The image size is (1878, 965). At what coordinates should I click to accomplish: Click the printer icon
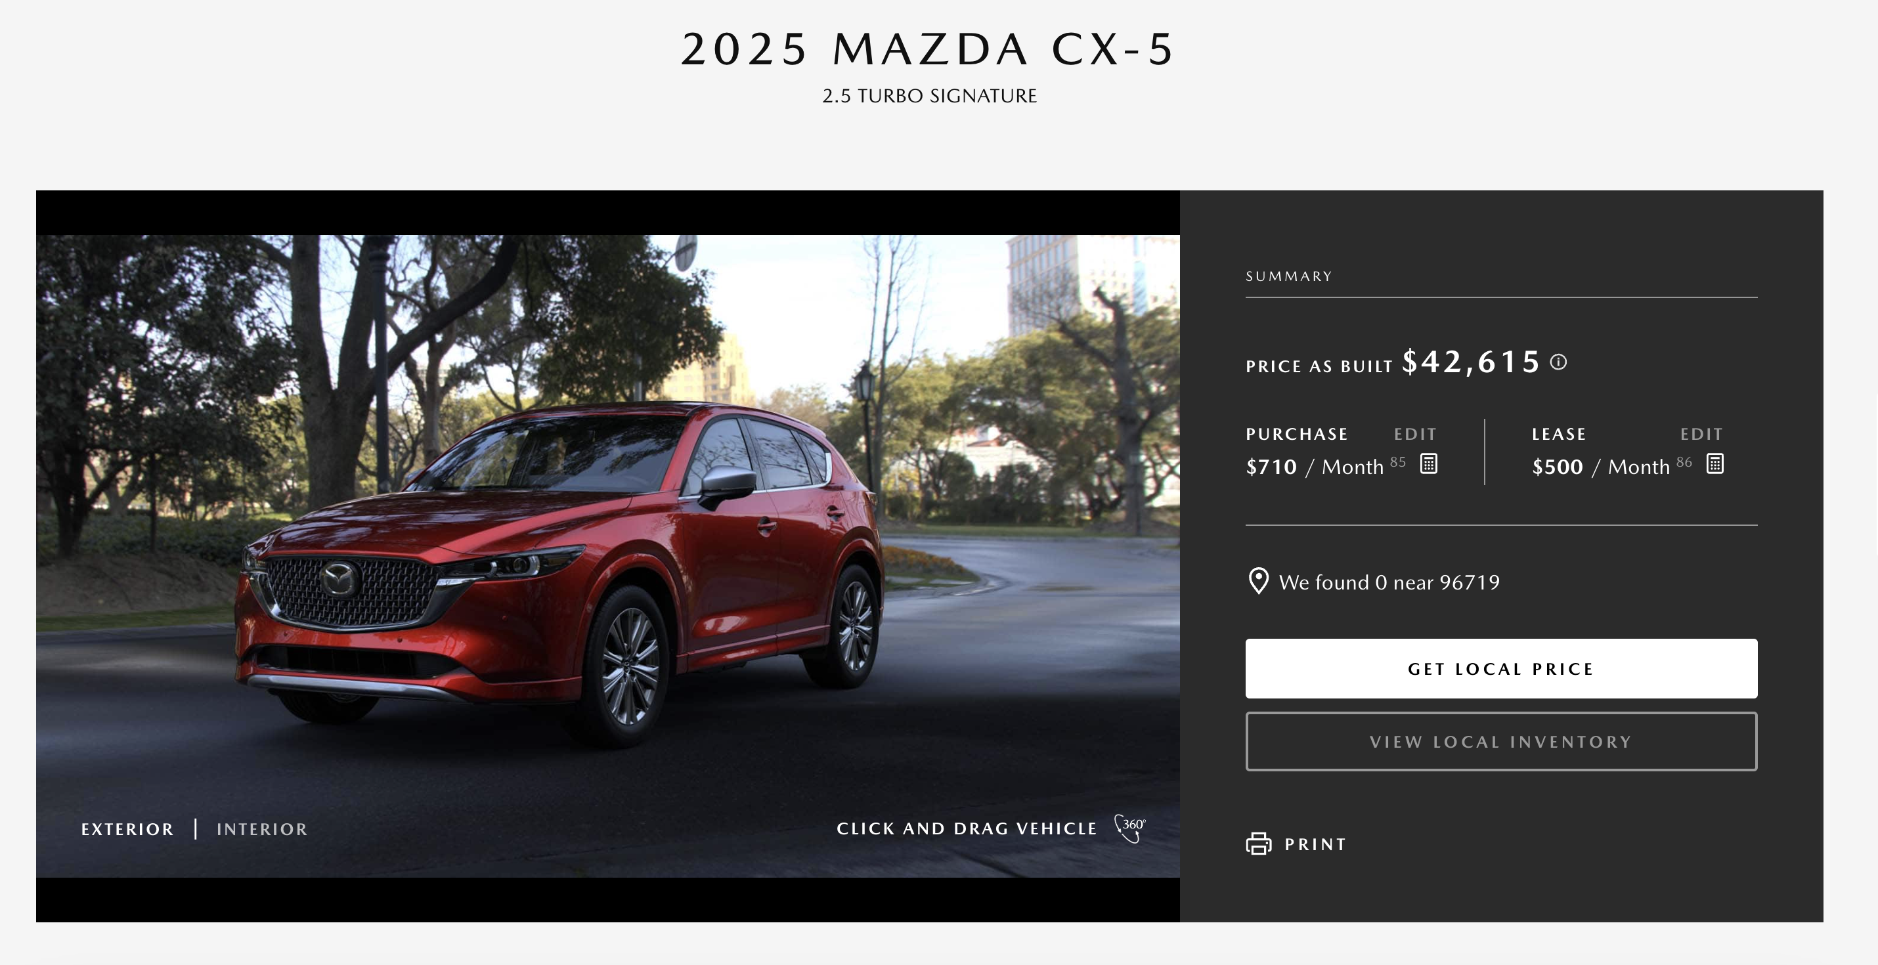tap(1258, 844)
